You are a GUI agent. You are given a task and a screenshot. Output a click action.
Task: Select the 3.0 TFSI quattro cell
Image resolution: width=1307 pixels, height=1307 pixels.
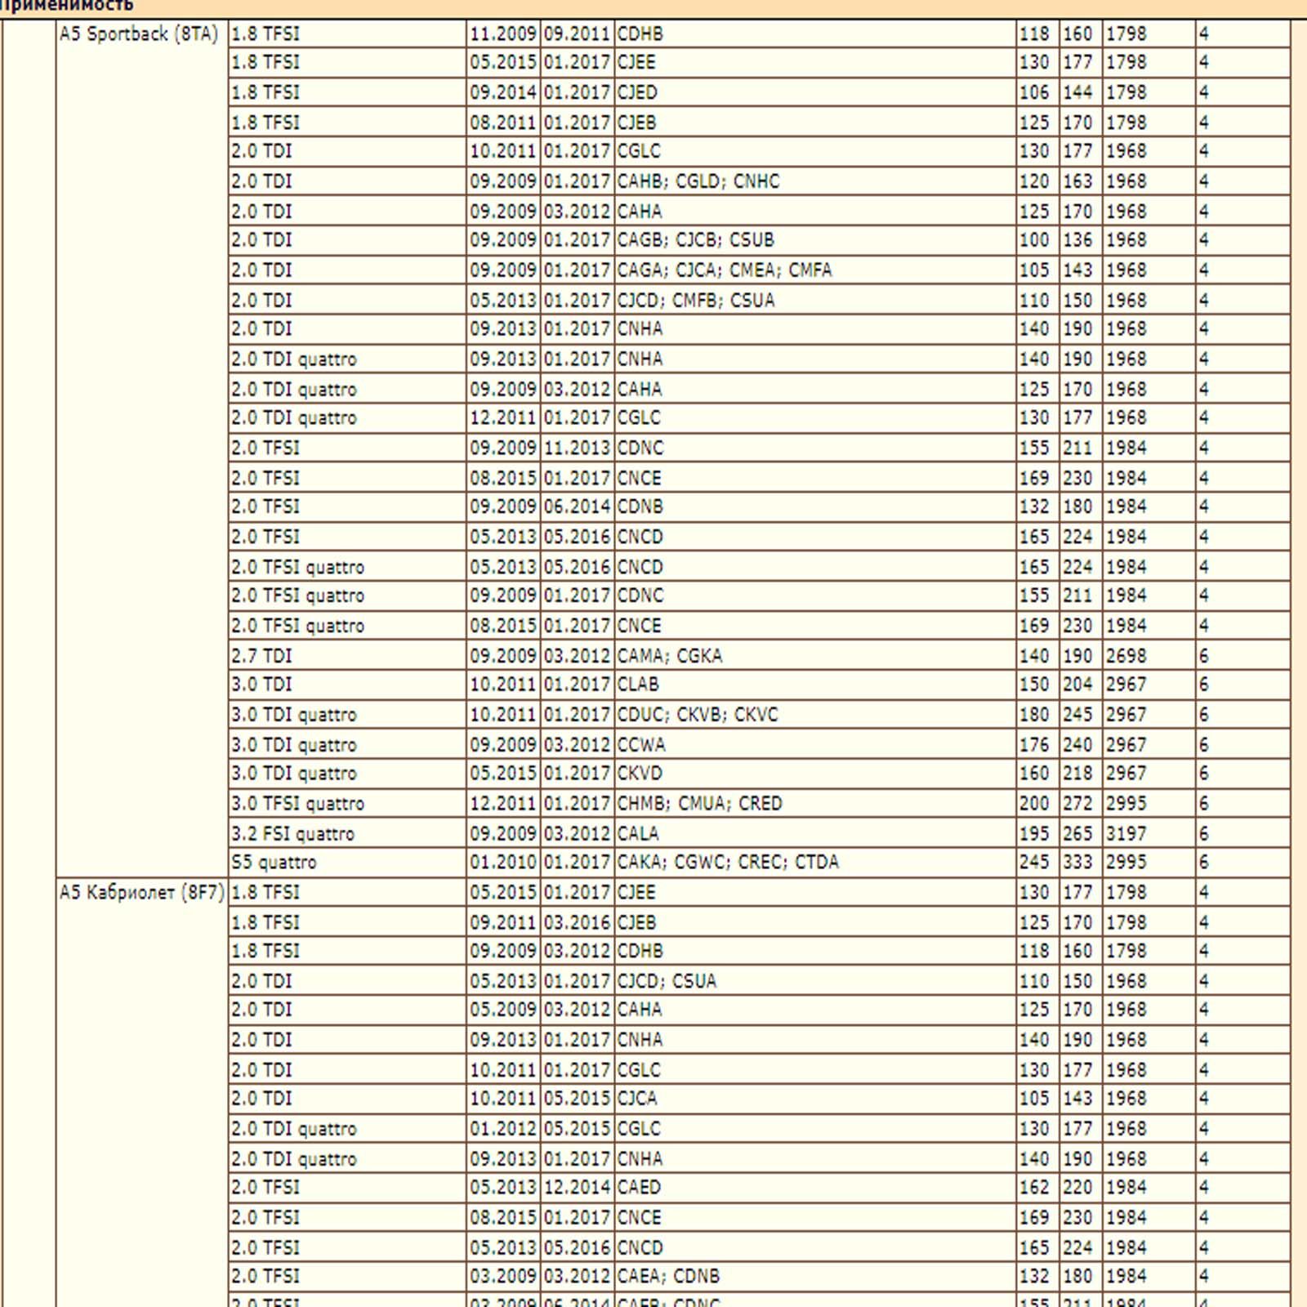(x=297, y=804)
